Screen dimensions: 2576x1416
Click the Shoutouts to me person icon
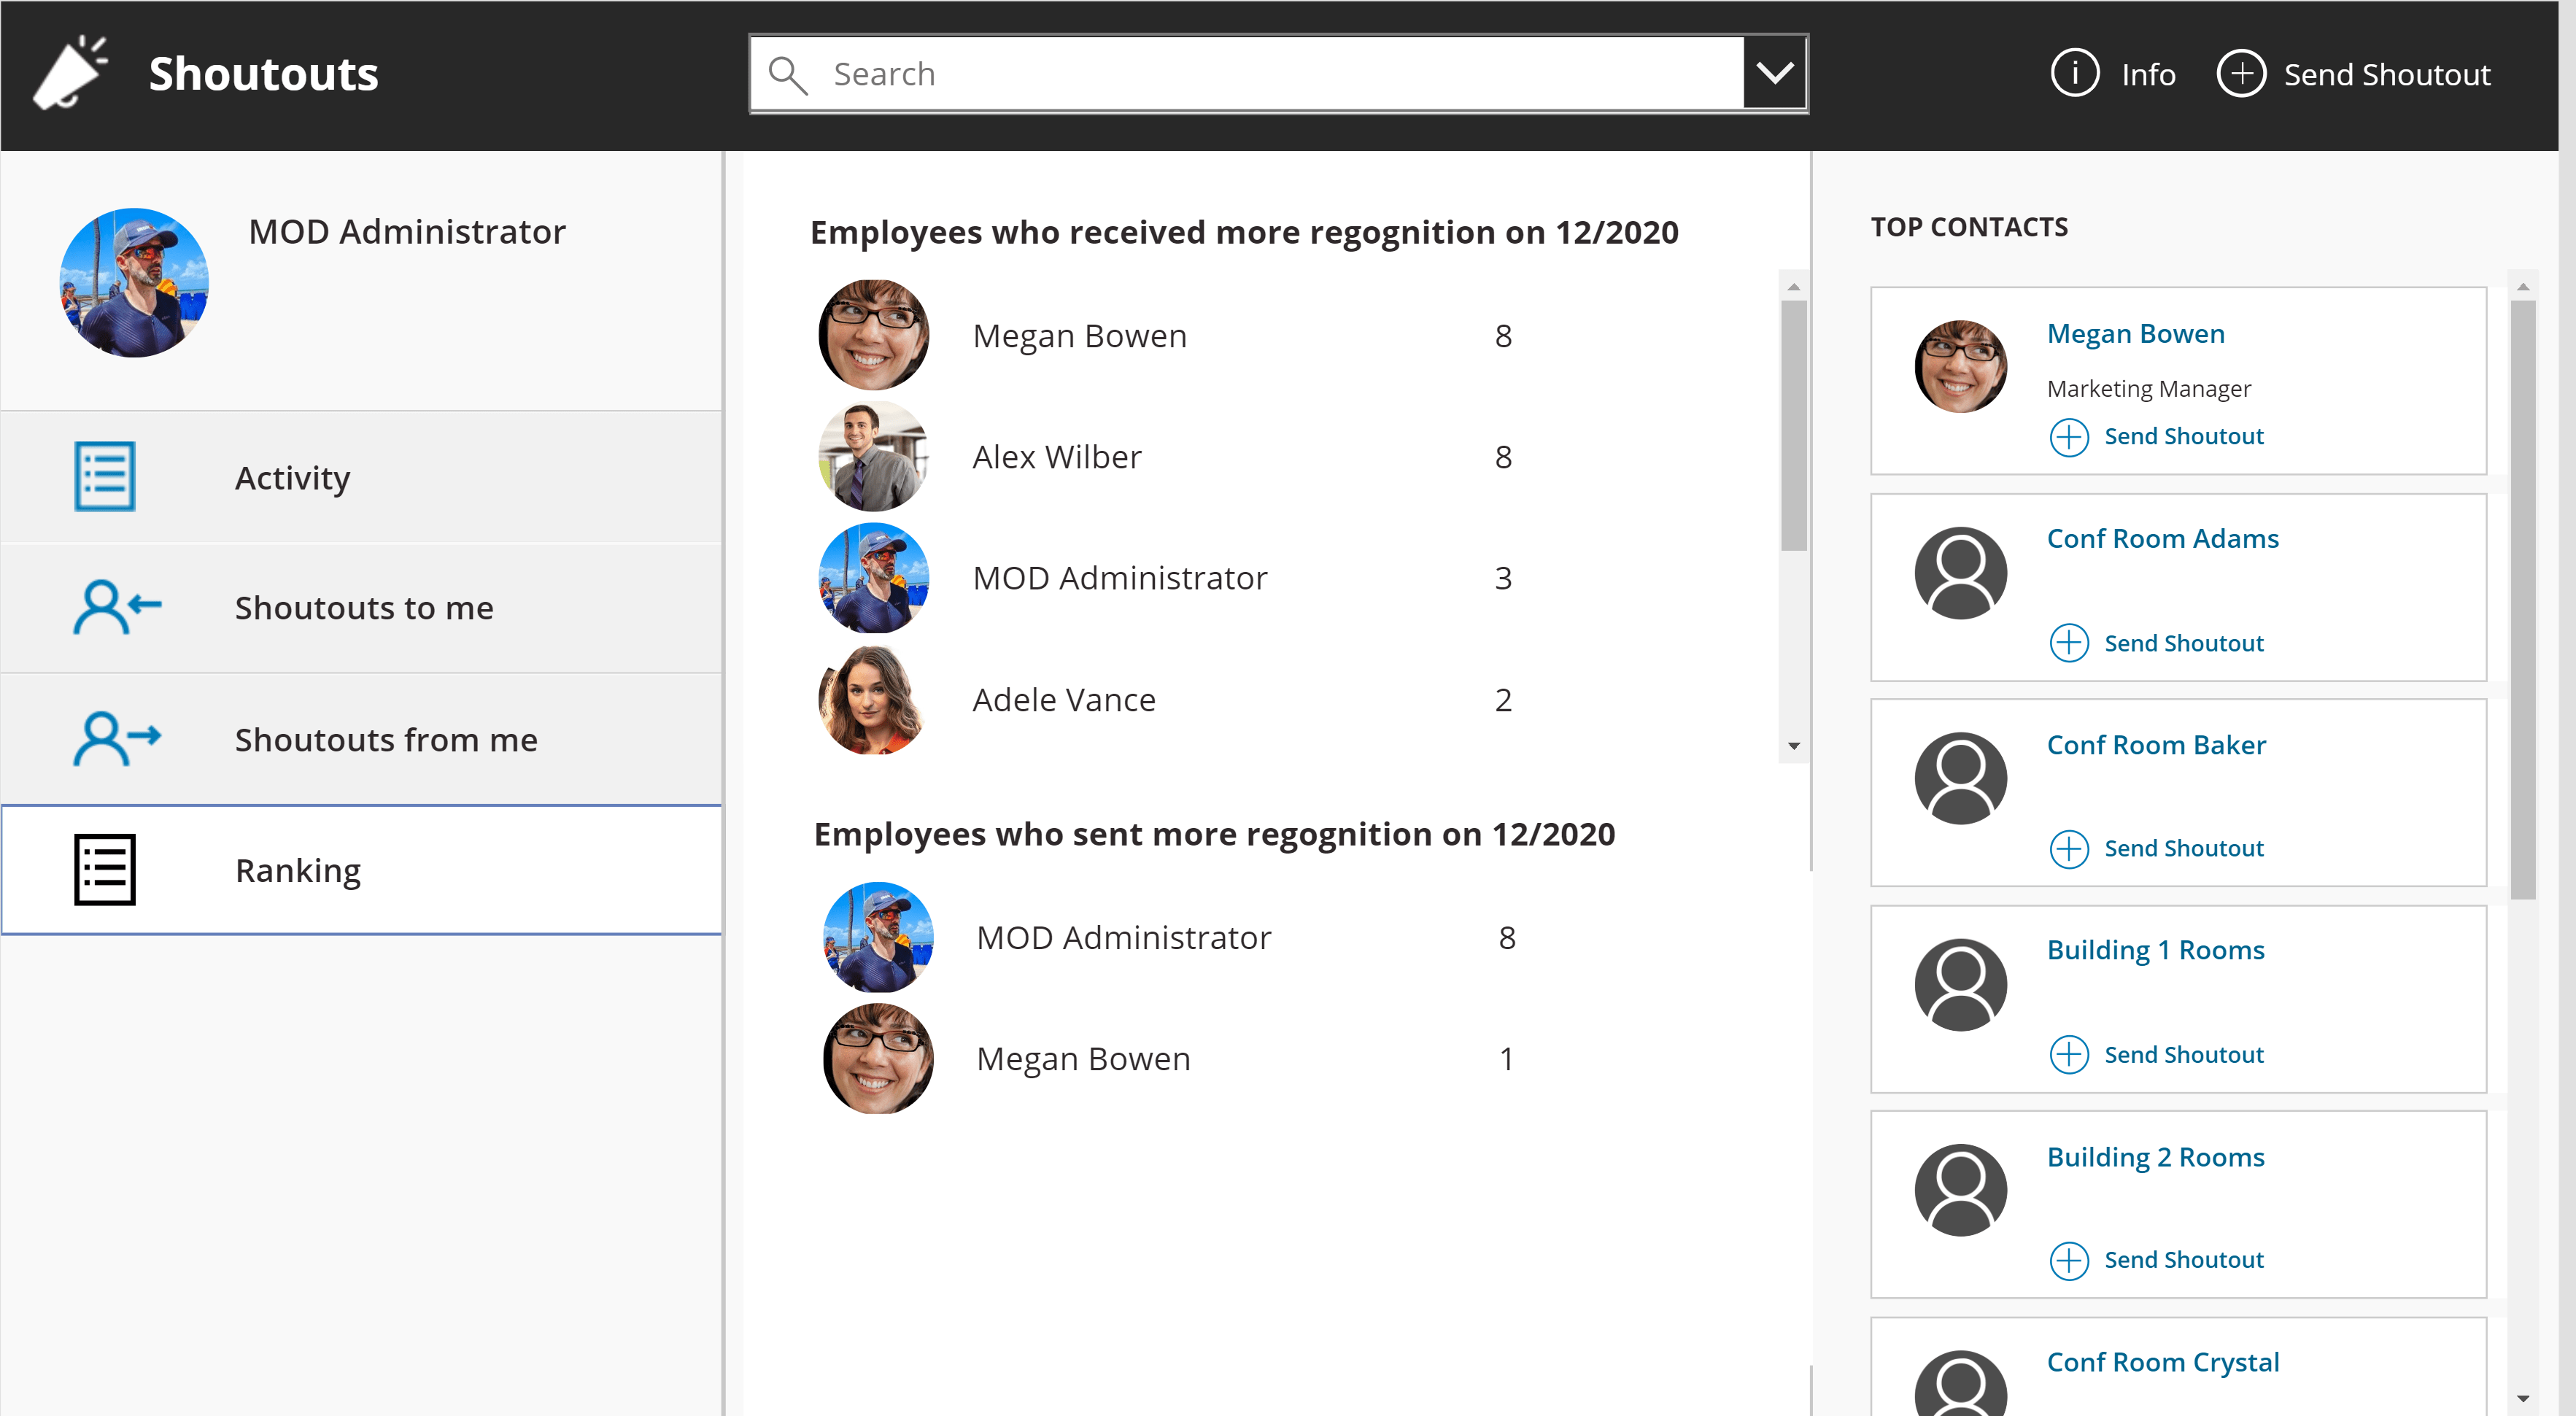115,607
